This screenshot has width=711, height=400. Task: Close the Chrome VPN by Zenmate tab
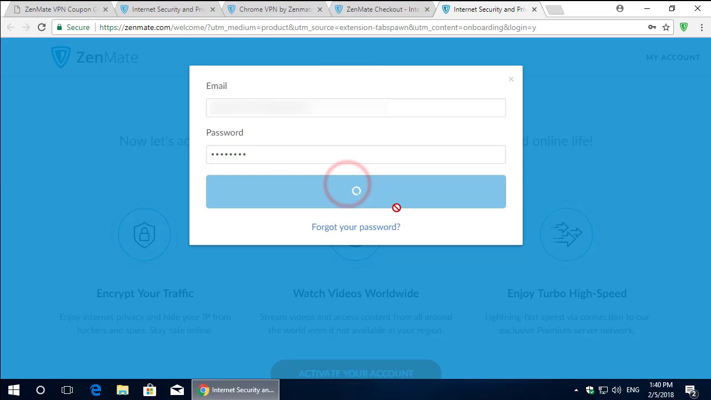click(x=319, y=9)
